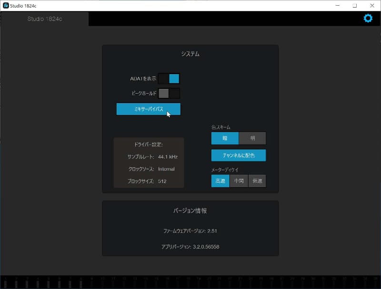
Task: Set meter decay to 高速
Action: click(220, 181)
